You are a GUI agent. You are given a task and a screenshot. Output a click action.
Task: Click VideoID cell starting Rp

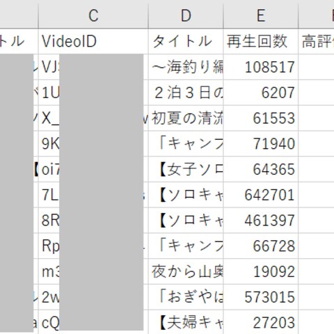click(93, 246)
